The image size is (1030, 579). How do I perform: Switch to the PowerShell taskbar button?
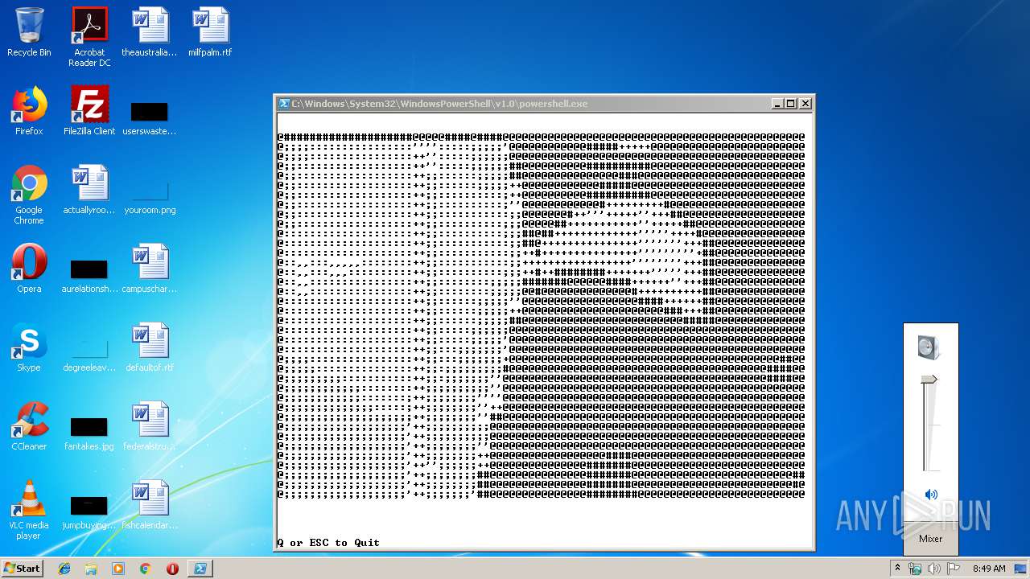200,569
